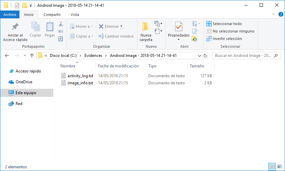The height and width of the screenshot is (171, 285).
Task: Click Seleccionar todo
Action: [227, 24]
